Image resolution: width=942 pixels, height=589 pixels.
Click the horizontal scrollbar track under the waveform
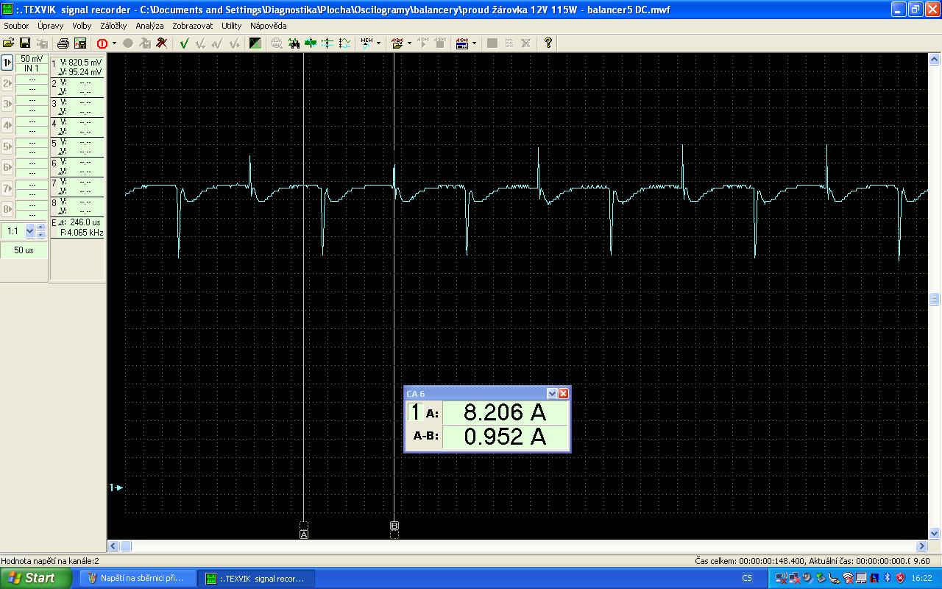pos(515,546)
